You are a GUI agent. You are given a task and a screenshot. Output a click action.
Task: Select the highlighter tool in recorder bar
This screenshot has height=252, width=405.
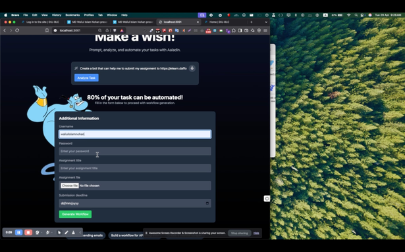(73, 232)
